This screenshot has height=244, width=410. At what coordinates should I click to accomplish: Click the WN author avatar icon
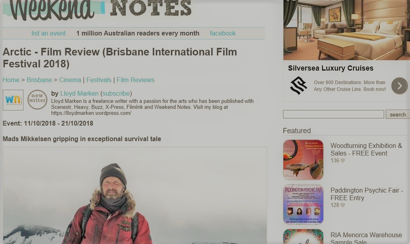point(13,100)
